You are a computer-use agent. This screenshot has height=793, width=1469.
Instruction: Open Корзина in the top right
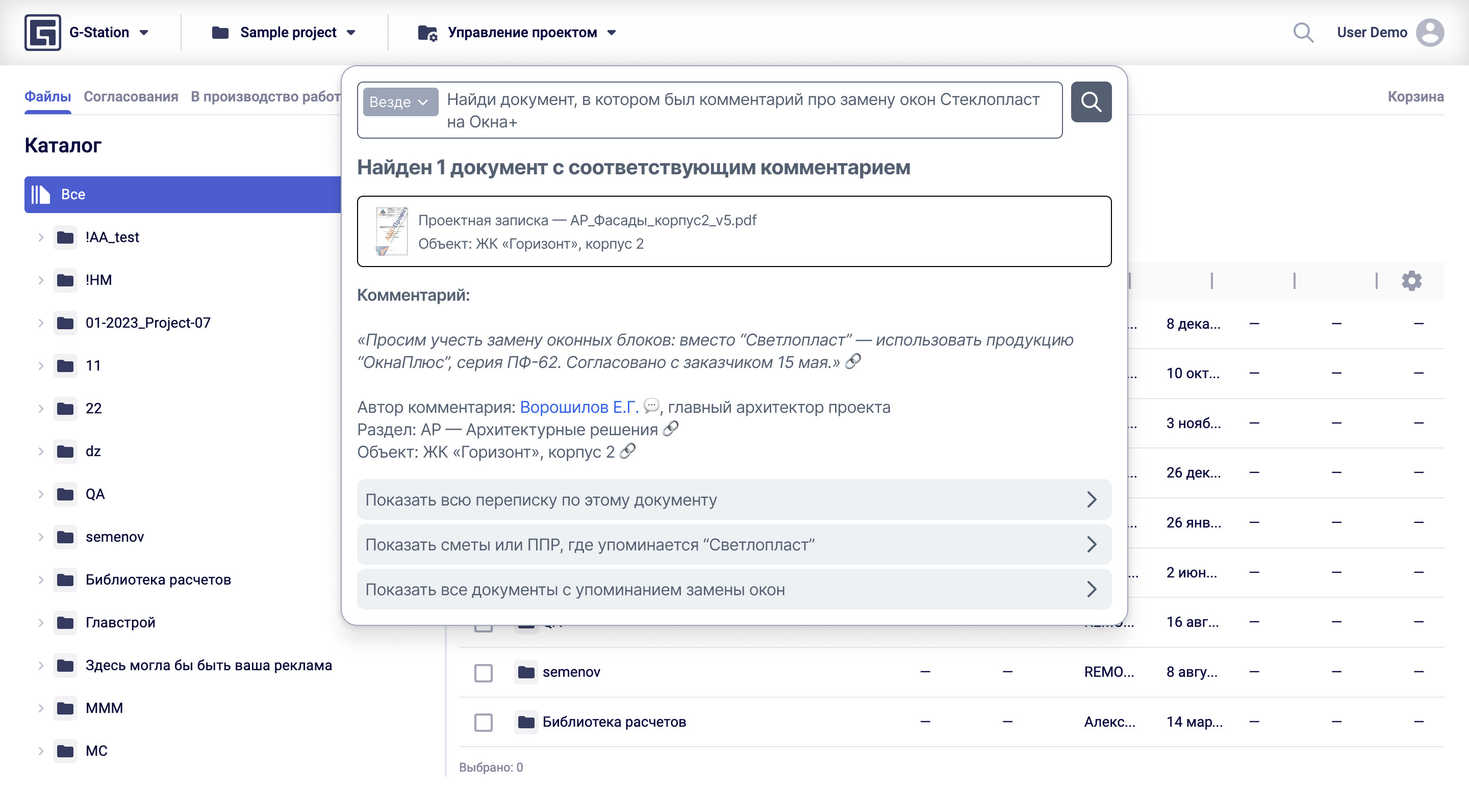pyautogui.click(x=1415, y=97)
